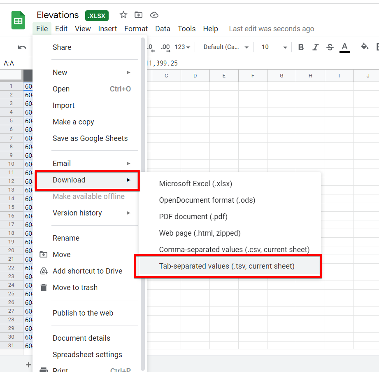This screenshot has height=372, width=379.
Task: Select Make a copy
Action: pyautogui.click(x=87, y=122)
